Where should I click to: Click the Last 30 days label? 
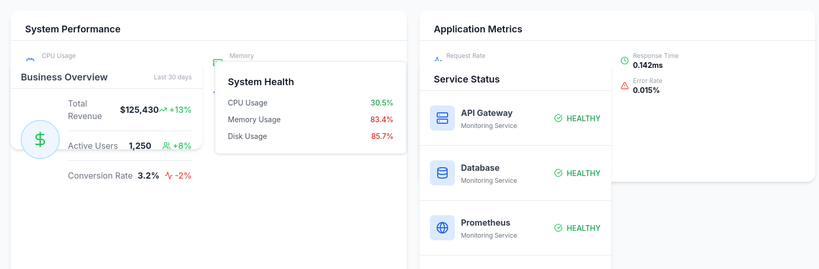point(173,77)
